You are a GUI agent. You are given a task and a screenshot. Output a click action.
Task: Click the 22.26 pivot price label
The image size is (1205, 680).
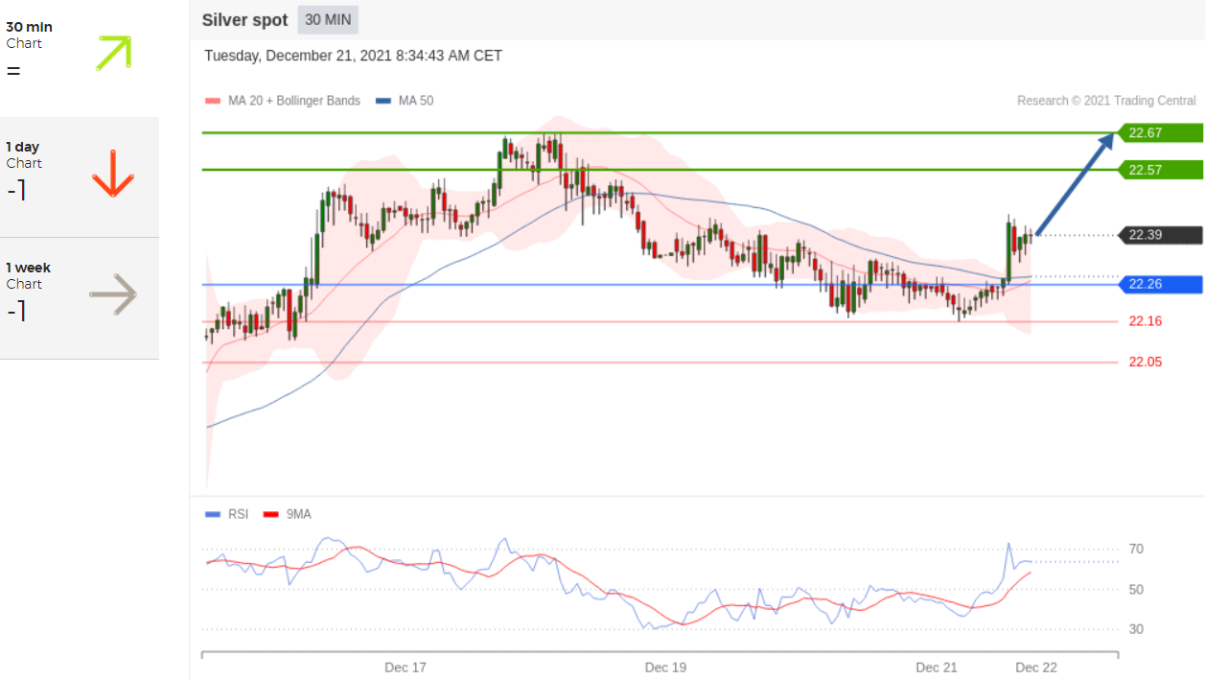click(1159, 284)
